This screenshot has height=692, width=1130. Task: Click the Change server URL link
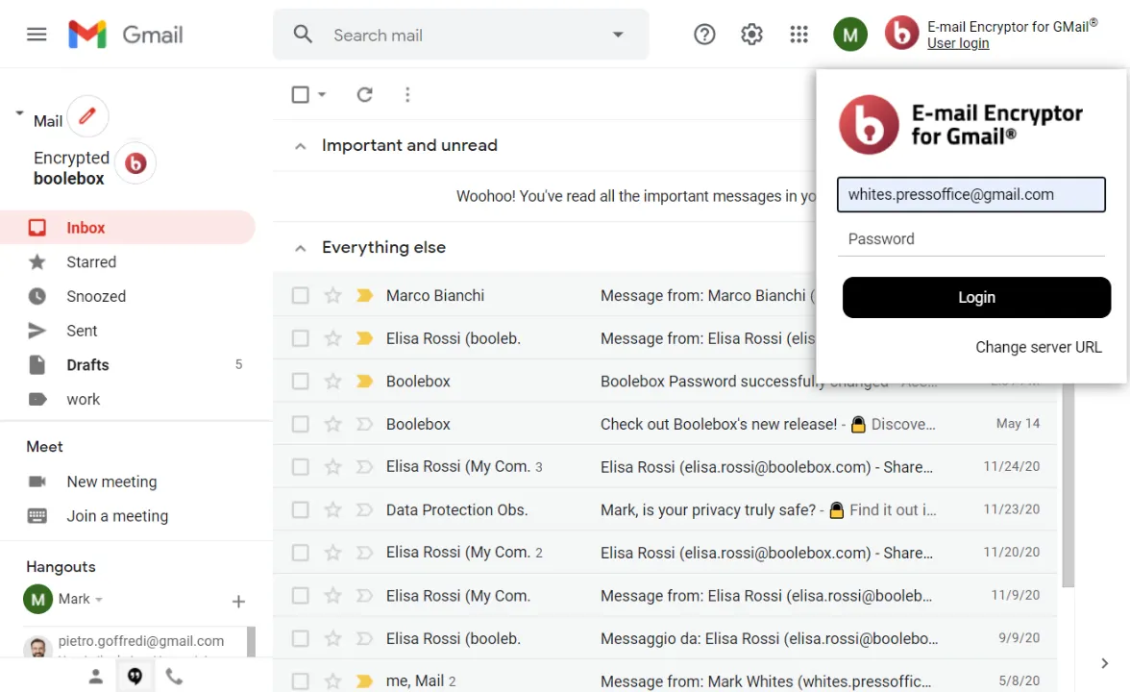(1039, 347)
